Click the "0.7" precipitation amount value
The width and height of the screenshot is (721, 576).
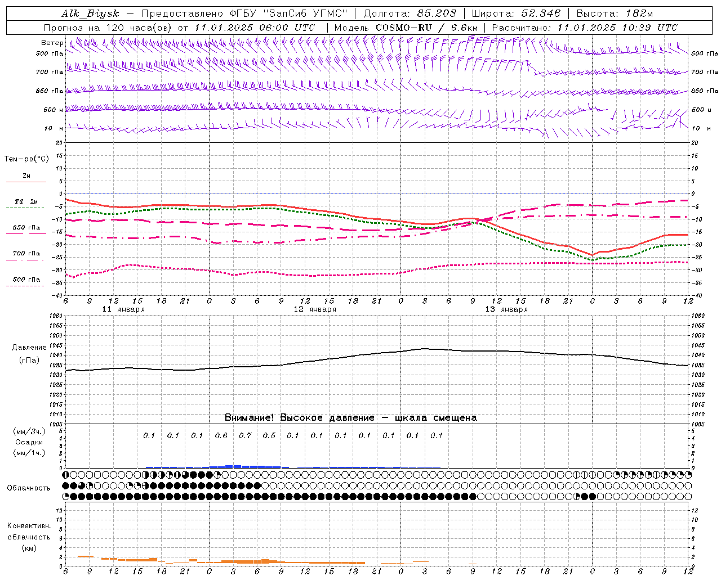click(245, 435)
